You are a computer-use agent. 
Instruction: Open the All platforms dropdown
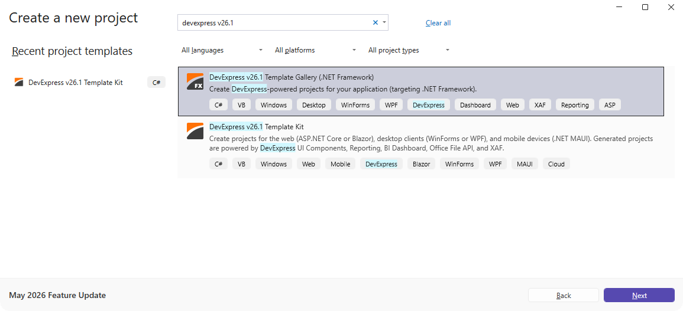pos(316,50)
